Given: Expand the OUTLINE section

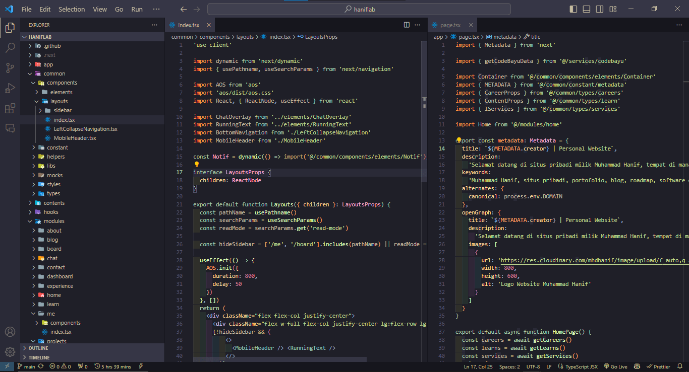Looking at the screenshot, I should pos(38,348).
